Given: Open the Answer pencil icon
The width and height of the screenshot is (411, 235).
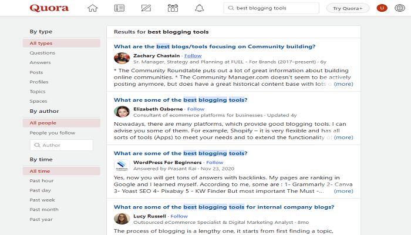Looking at the screenshot, I should pos(146,8).
